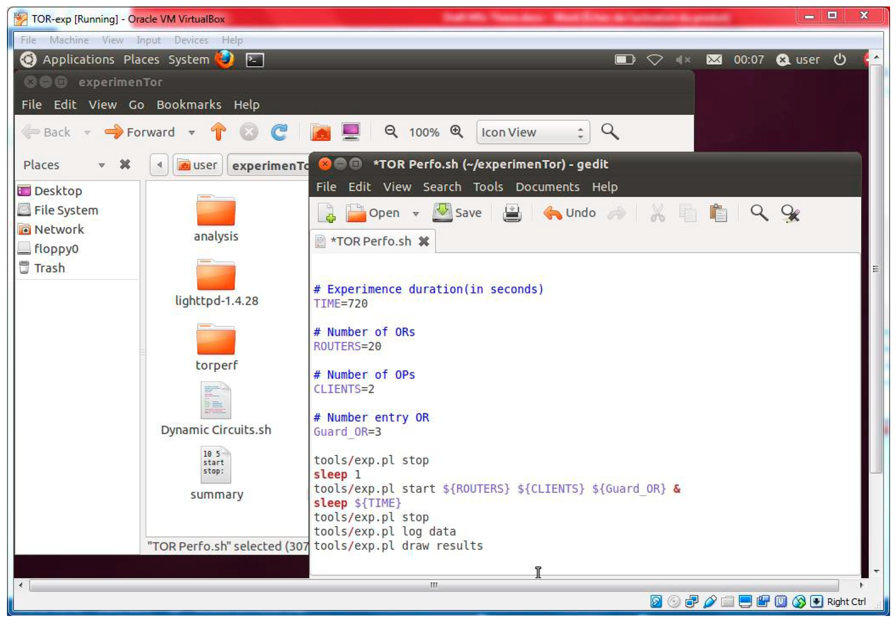This screenshot has width=896, height=624.
Task: Click the Nautilus Reload icon
Action: (279, 132)
